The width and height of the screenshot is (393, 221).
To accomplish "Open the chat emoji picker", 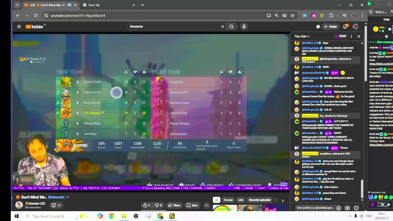I will (339, 208).
